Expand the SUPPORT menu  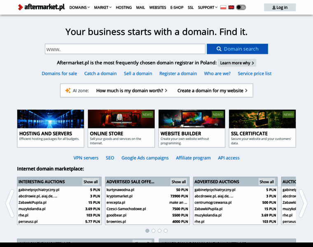click(x=208, y=7)
